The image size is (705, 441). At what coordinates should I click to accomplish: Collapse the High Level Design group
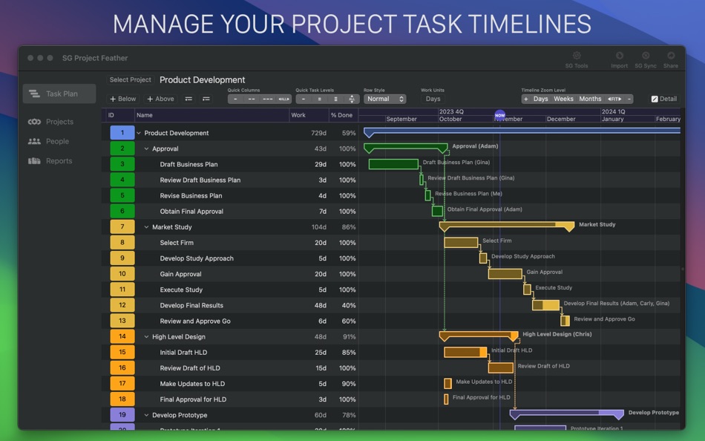(x=146, y=336)
